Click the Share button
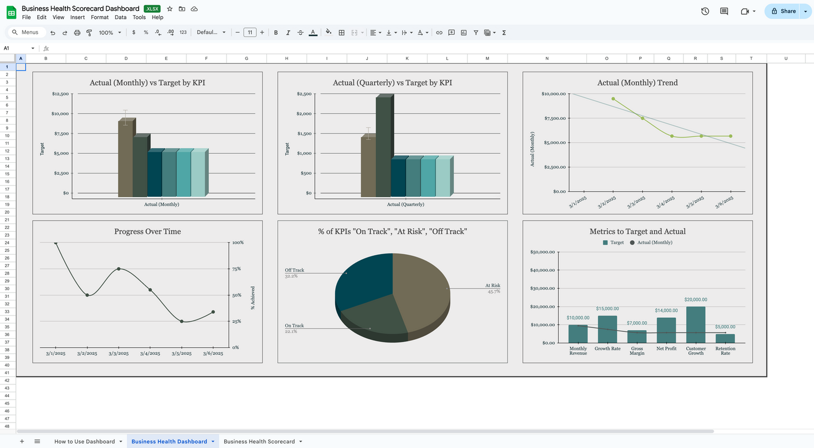The height and width of the screenshot is (448, 814). click(x=784, y=11)
